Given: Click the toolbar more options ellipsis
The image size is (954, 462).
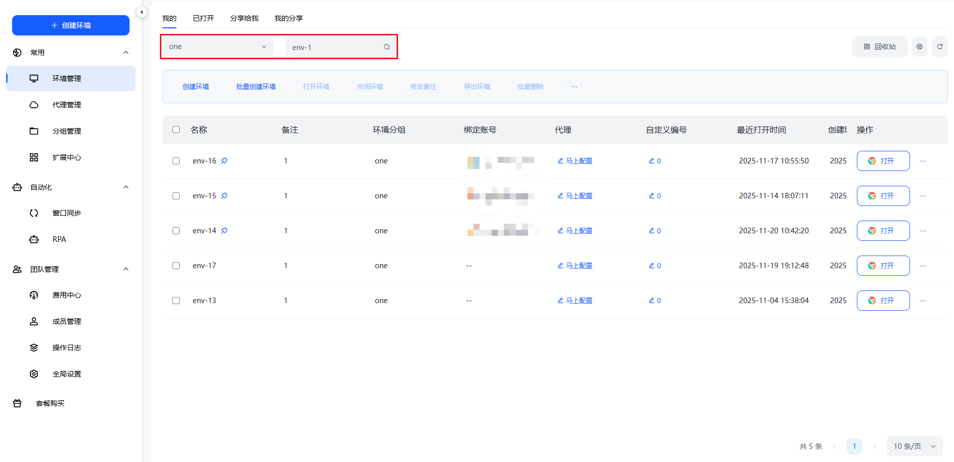Looking at the screenshot, I should click(x=574, y=87).
